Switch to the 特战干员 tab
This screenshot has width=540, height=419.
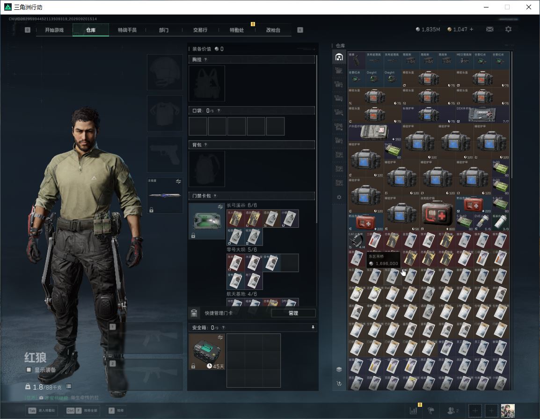coord(127,30)
